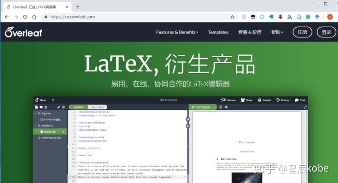Open the Evernote elephant extension
The width and height of the screenshot is (338, 183).
[x=271, y=17]
